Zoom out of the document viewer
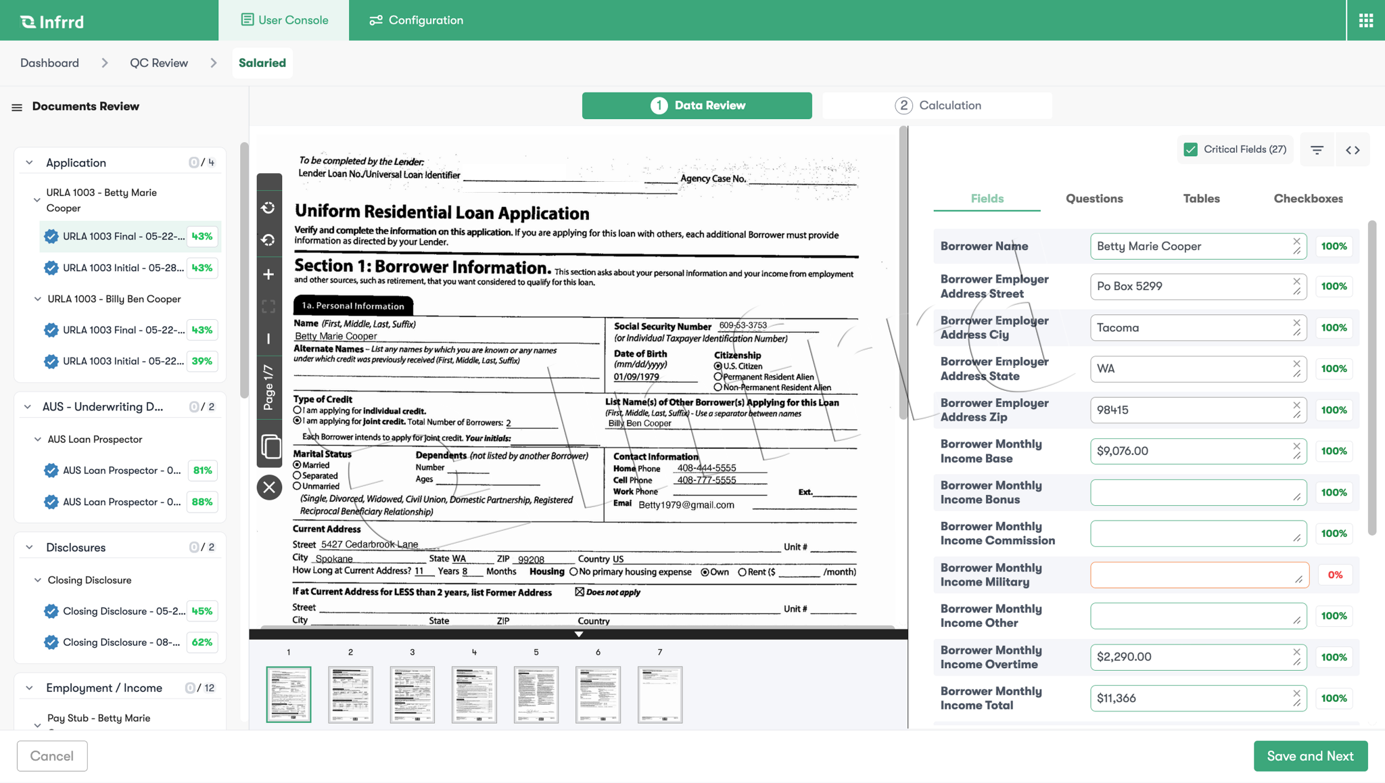The image size is (1385, 783). tap(268, 339)
